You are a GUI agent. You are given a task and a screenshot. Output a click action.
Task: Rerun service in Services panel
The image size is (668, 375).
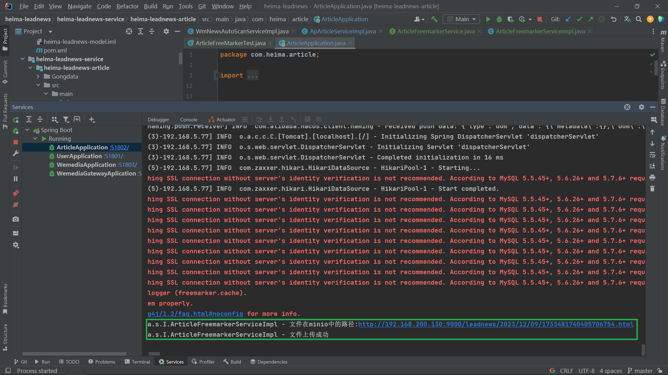pyautogui.click(x=16, y=120)
